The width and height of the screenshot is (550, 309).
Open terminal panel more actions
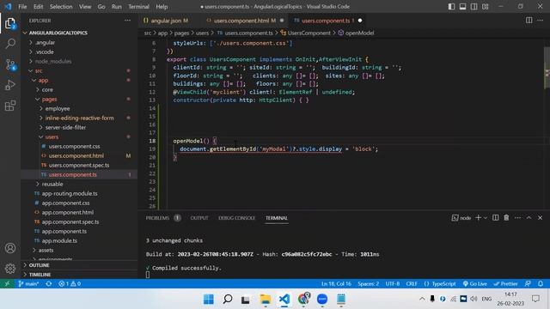(x=517, y=217)
